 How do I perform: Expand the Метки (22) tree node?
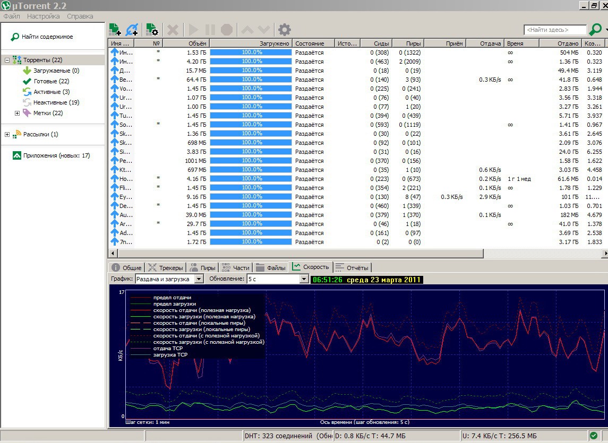pos(17,113)
